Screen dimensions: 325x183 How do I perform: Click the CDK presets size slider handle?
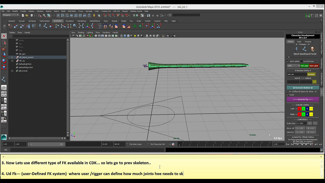(x=289, y=57)
